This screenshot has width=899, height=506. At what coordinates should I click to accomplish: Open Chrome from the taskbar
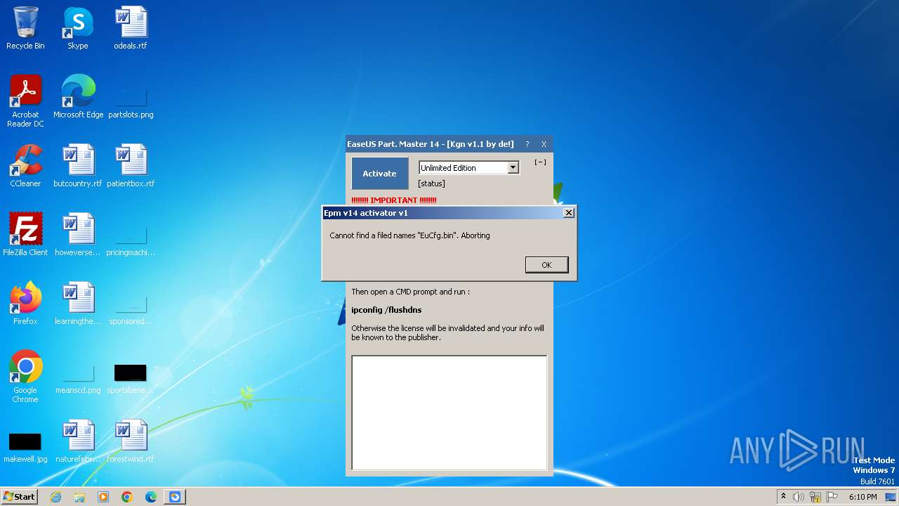127,497
